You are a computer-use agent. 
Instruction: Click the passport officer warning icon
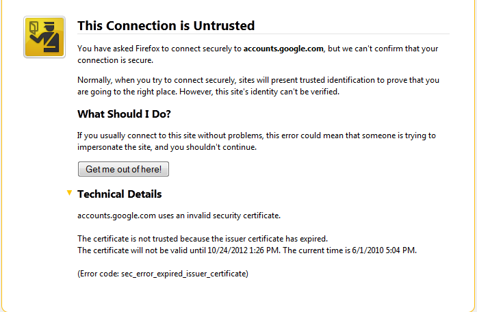click(x=44, y=37)
